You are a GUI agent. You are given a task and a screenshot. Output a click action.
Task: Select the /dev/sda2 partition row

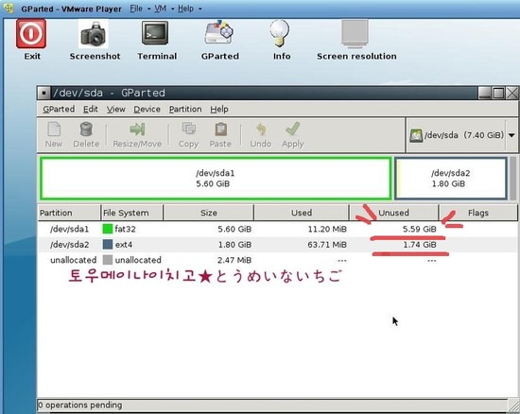pos(277,245)
